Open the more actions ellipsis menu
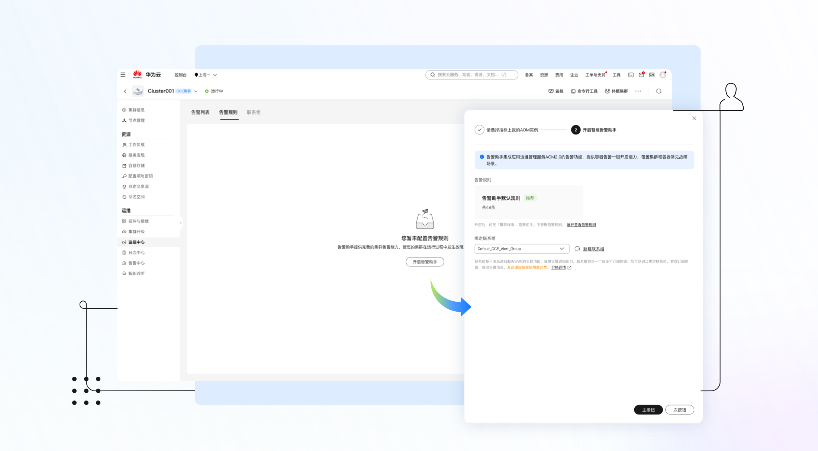 [x=638, y=91]
